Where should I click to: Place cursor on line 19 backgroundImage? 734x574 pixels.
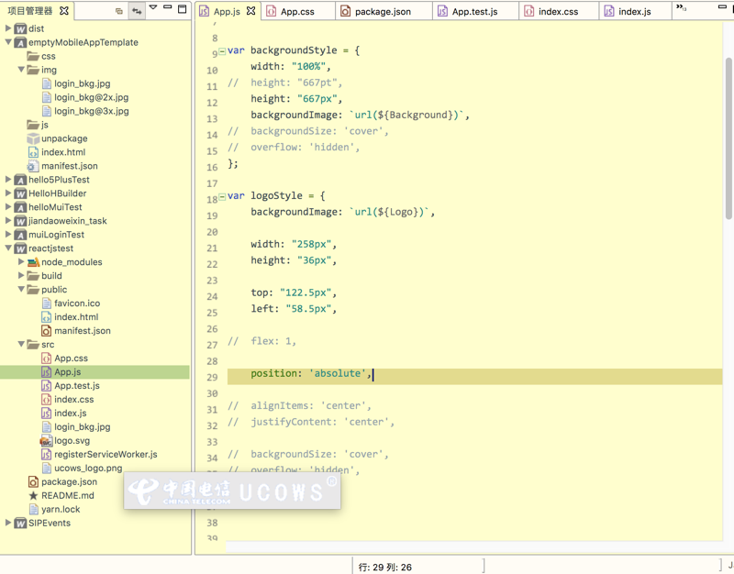pos(296,212)
